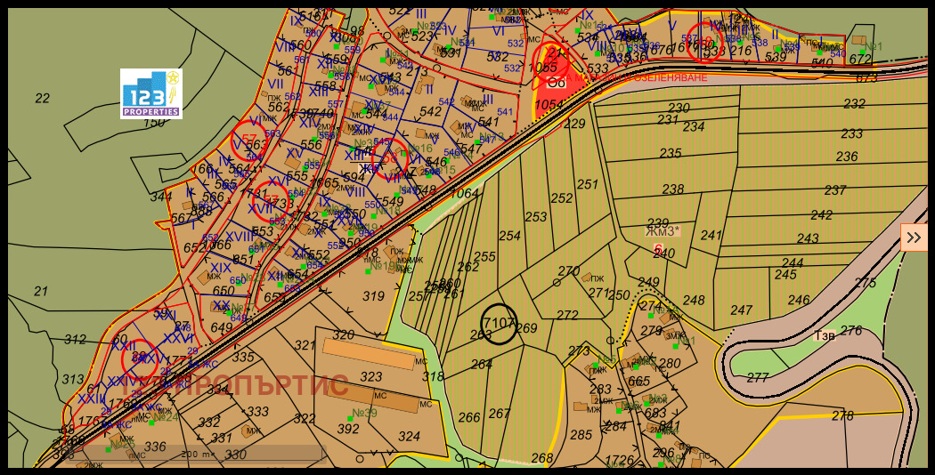Image resolution: width=935 pixels, height=475 pixels.
Task: Click the 123 Properties logo
Action: pyautogui.click(x=151, y=93)
